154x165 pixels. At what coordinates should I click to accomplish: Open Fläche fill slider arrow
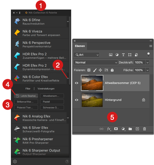click(x=148, y=70)
